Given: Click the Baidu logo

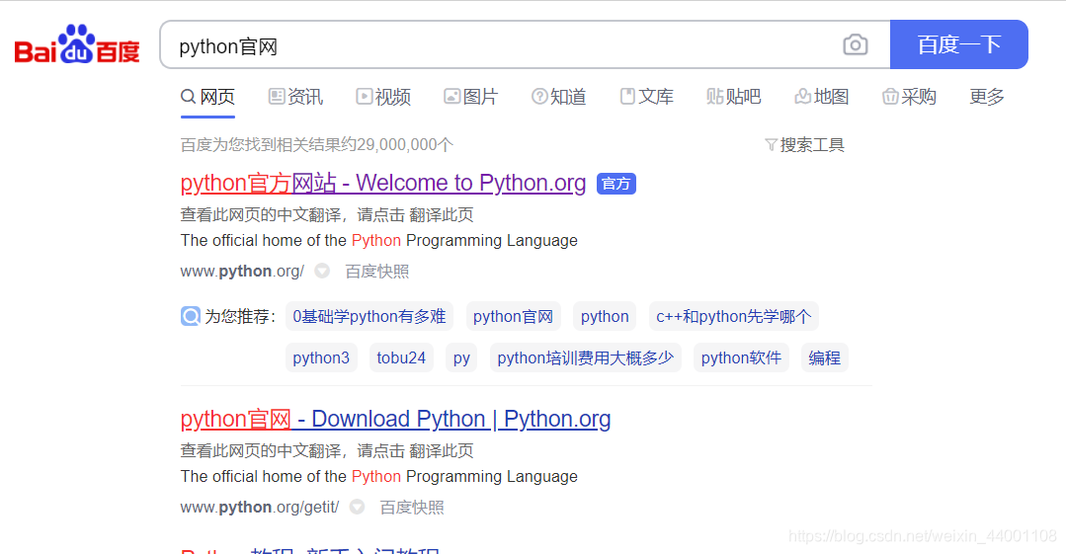Looking at the screenshot, I should point(77,44).
